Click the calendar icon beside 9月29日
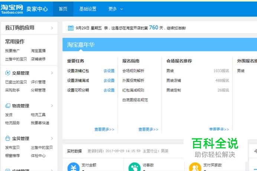 click(71, 28)
